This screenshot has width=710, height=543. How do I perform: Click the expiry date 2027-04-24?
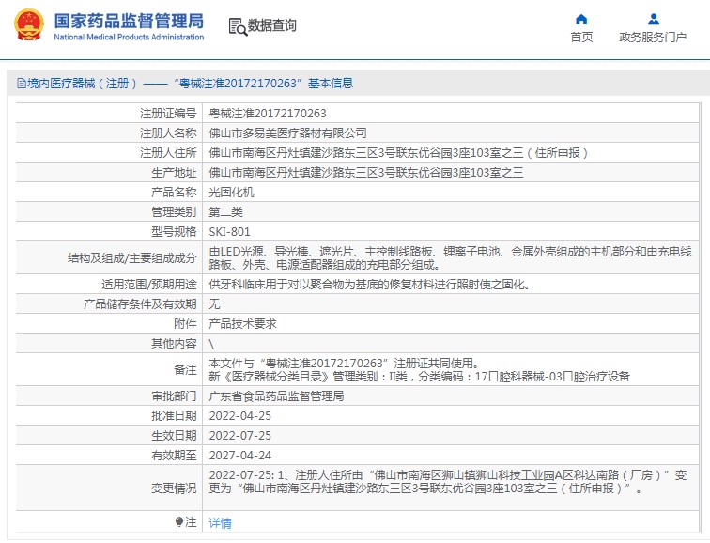[x=240, y=455]
